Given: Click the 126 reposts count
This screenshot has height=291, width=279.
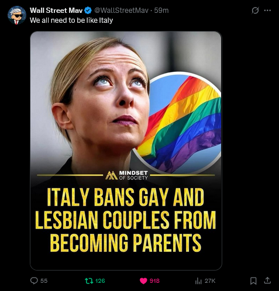Looking at the screenshot, I should click(100, 280).
